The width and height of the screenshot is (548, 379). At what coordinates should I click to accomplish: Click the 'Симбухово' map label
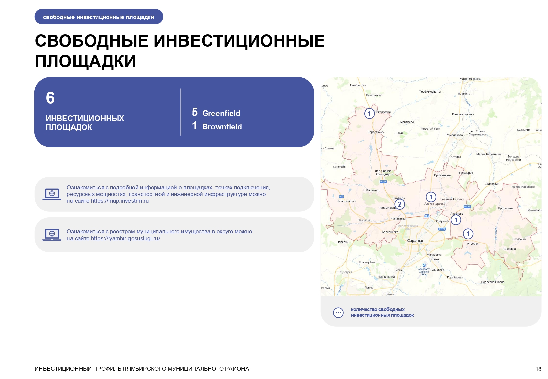358,85
